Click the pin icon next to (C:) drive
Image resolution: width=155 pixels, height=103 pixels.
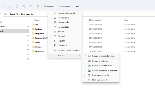[x=28, y=31]
